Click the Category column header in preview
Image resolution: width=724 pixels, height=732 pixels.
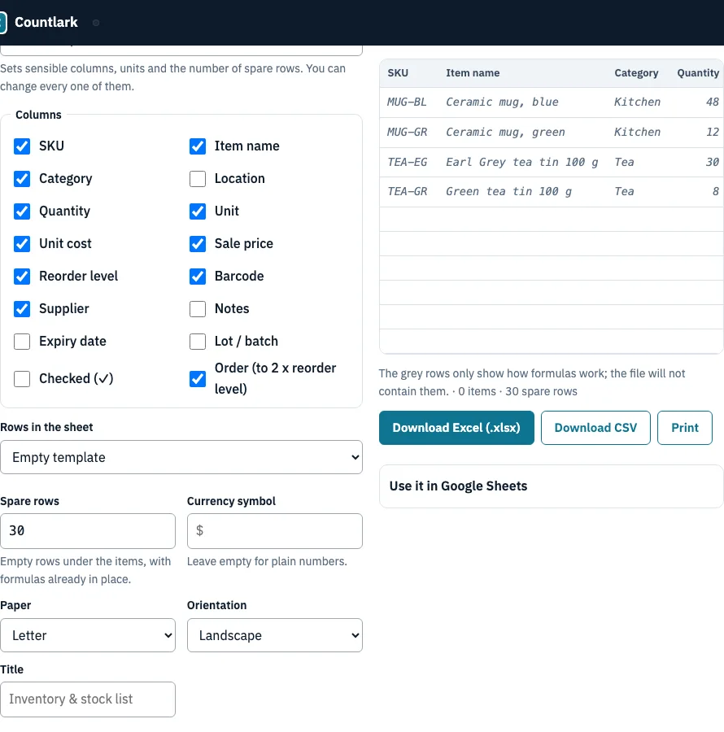point(636,73)
